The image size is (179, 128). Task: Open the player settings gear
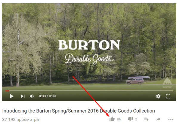click(x=158, y=96)
